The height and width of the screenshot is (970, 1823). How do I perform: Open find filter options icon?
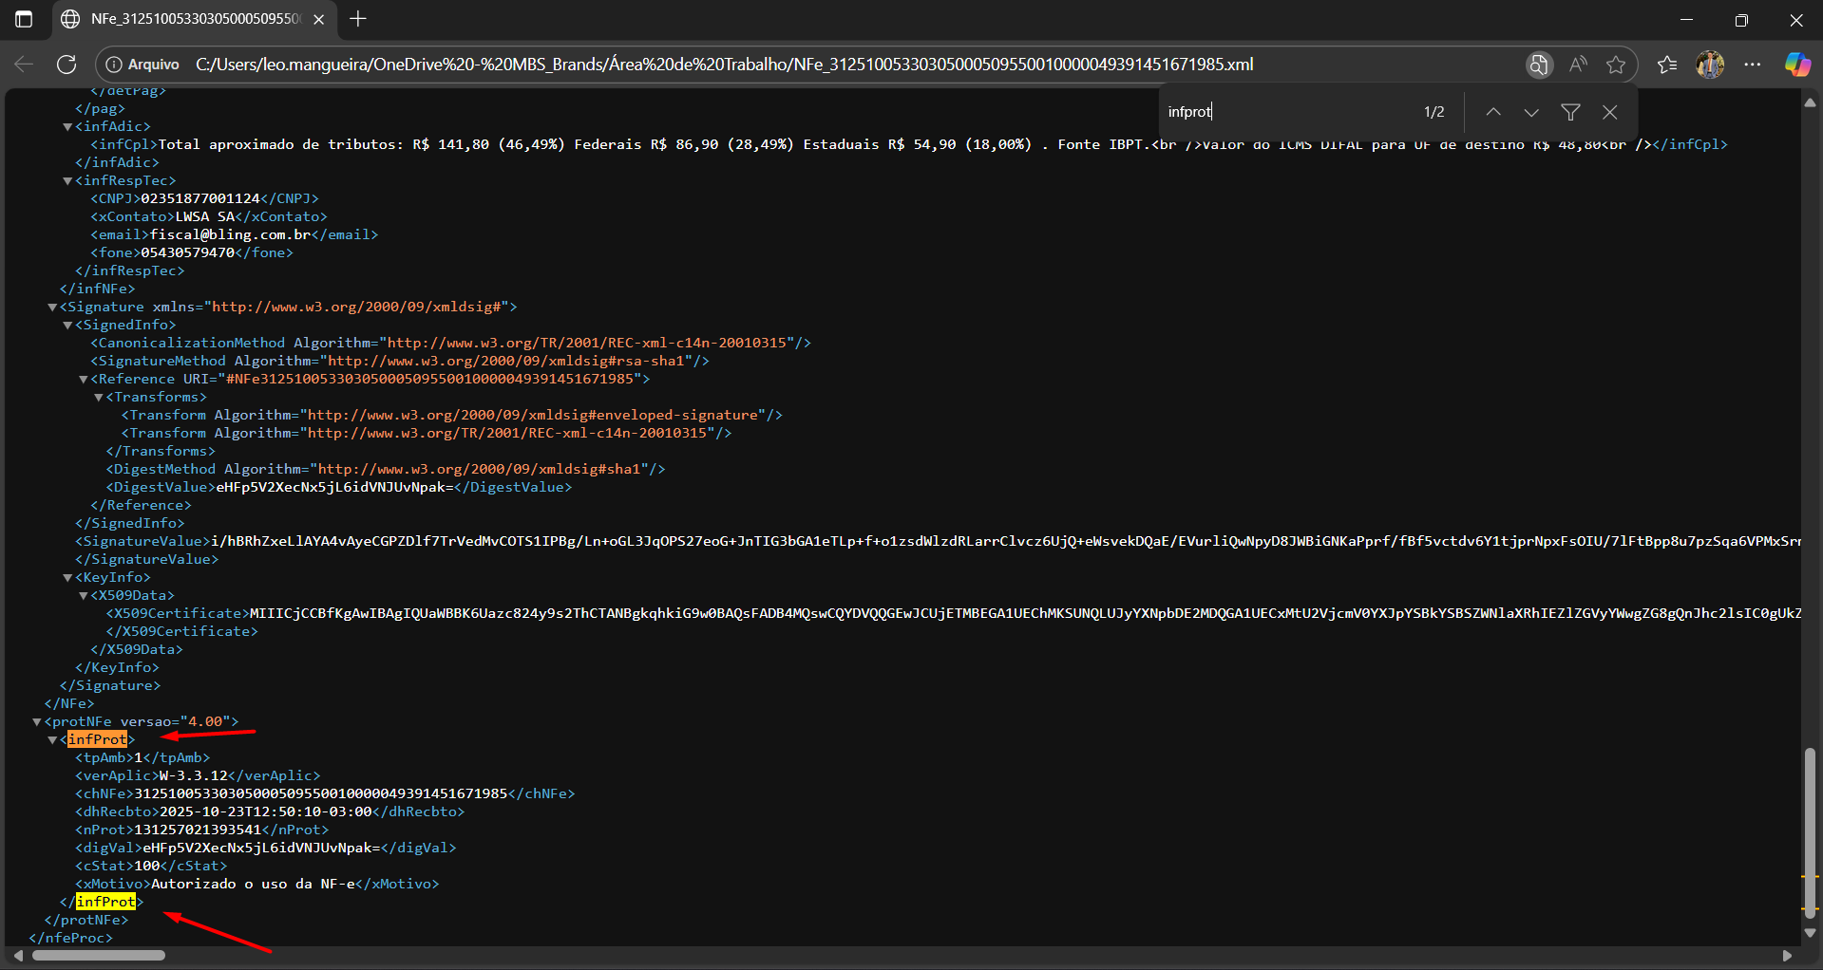pyautogui.click(x=1570, y=112)
